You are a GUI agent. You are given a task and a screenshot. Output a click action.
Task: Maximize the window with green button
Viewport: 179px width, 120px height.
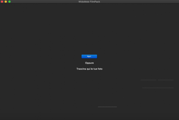pos(9,1)
